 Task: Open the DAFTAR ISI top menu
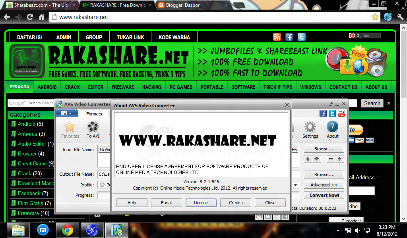pyautogui.click(x=29, y=37)
